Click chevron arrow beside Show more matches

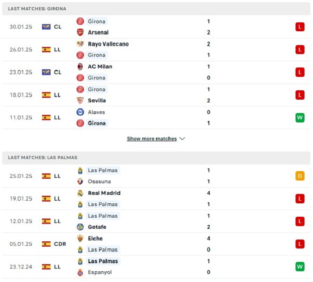pos(182,139)
